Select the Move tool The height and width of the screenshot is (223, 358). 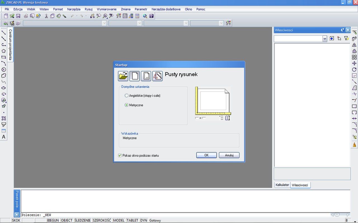[x=354, y=63]
